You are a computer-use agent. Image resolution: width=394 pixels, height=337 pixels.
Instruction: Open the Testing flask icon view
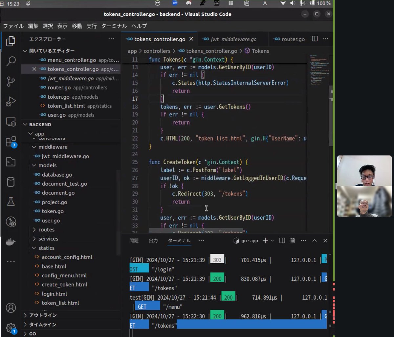pos(11,202)
